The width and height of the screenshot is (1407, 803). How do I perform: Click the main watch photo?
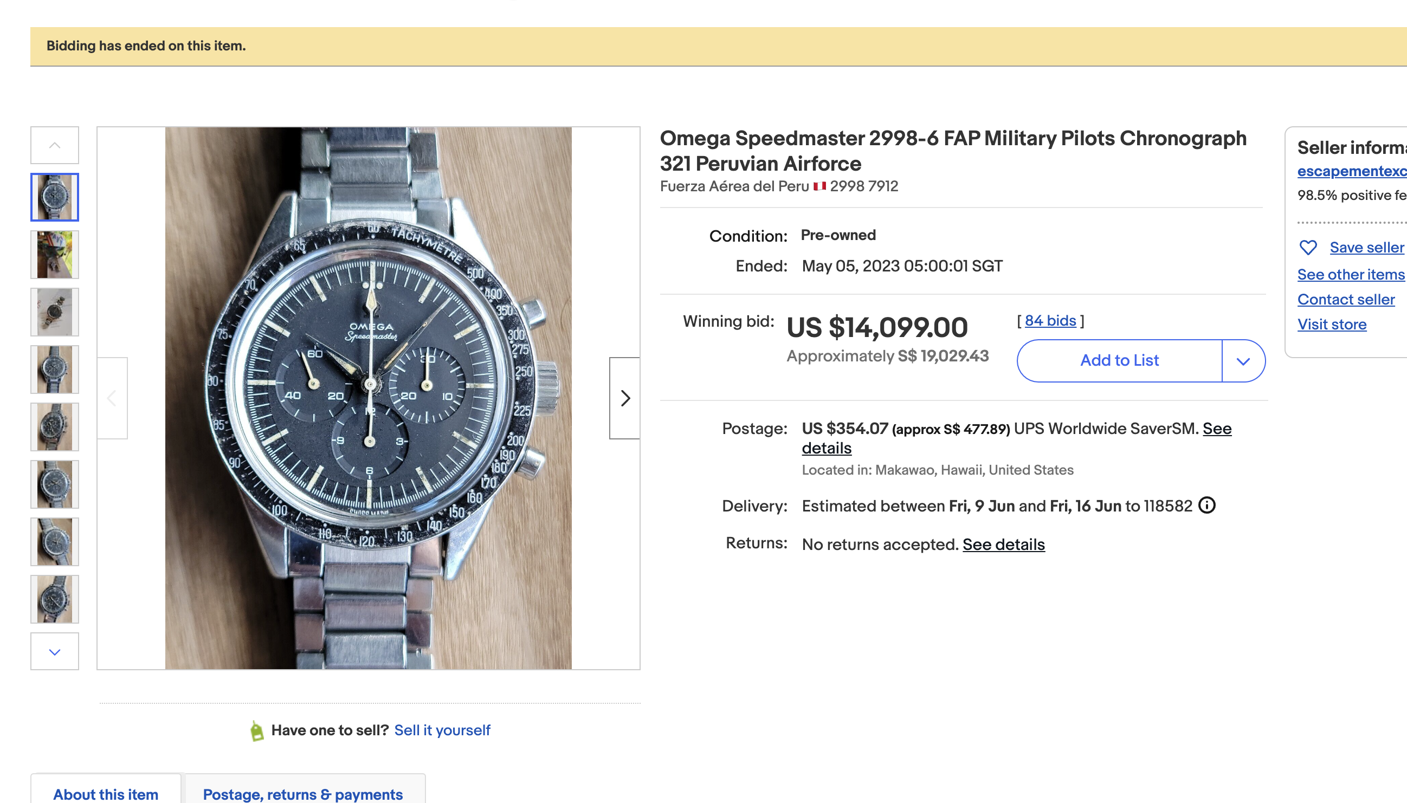(x=369, y=398)
